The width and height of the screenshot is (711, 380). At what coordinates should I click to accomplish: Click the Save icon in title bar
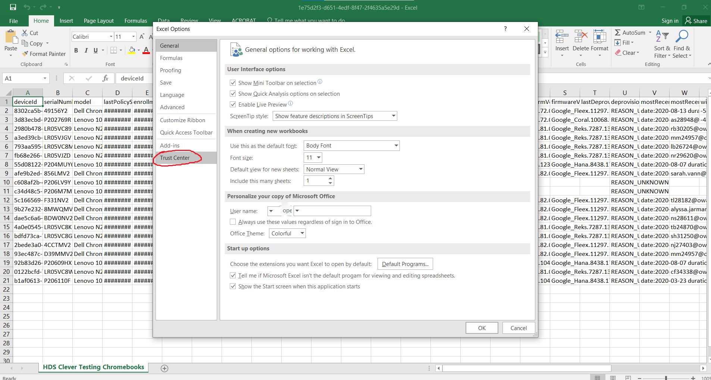(x=13, y=7)
